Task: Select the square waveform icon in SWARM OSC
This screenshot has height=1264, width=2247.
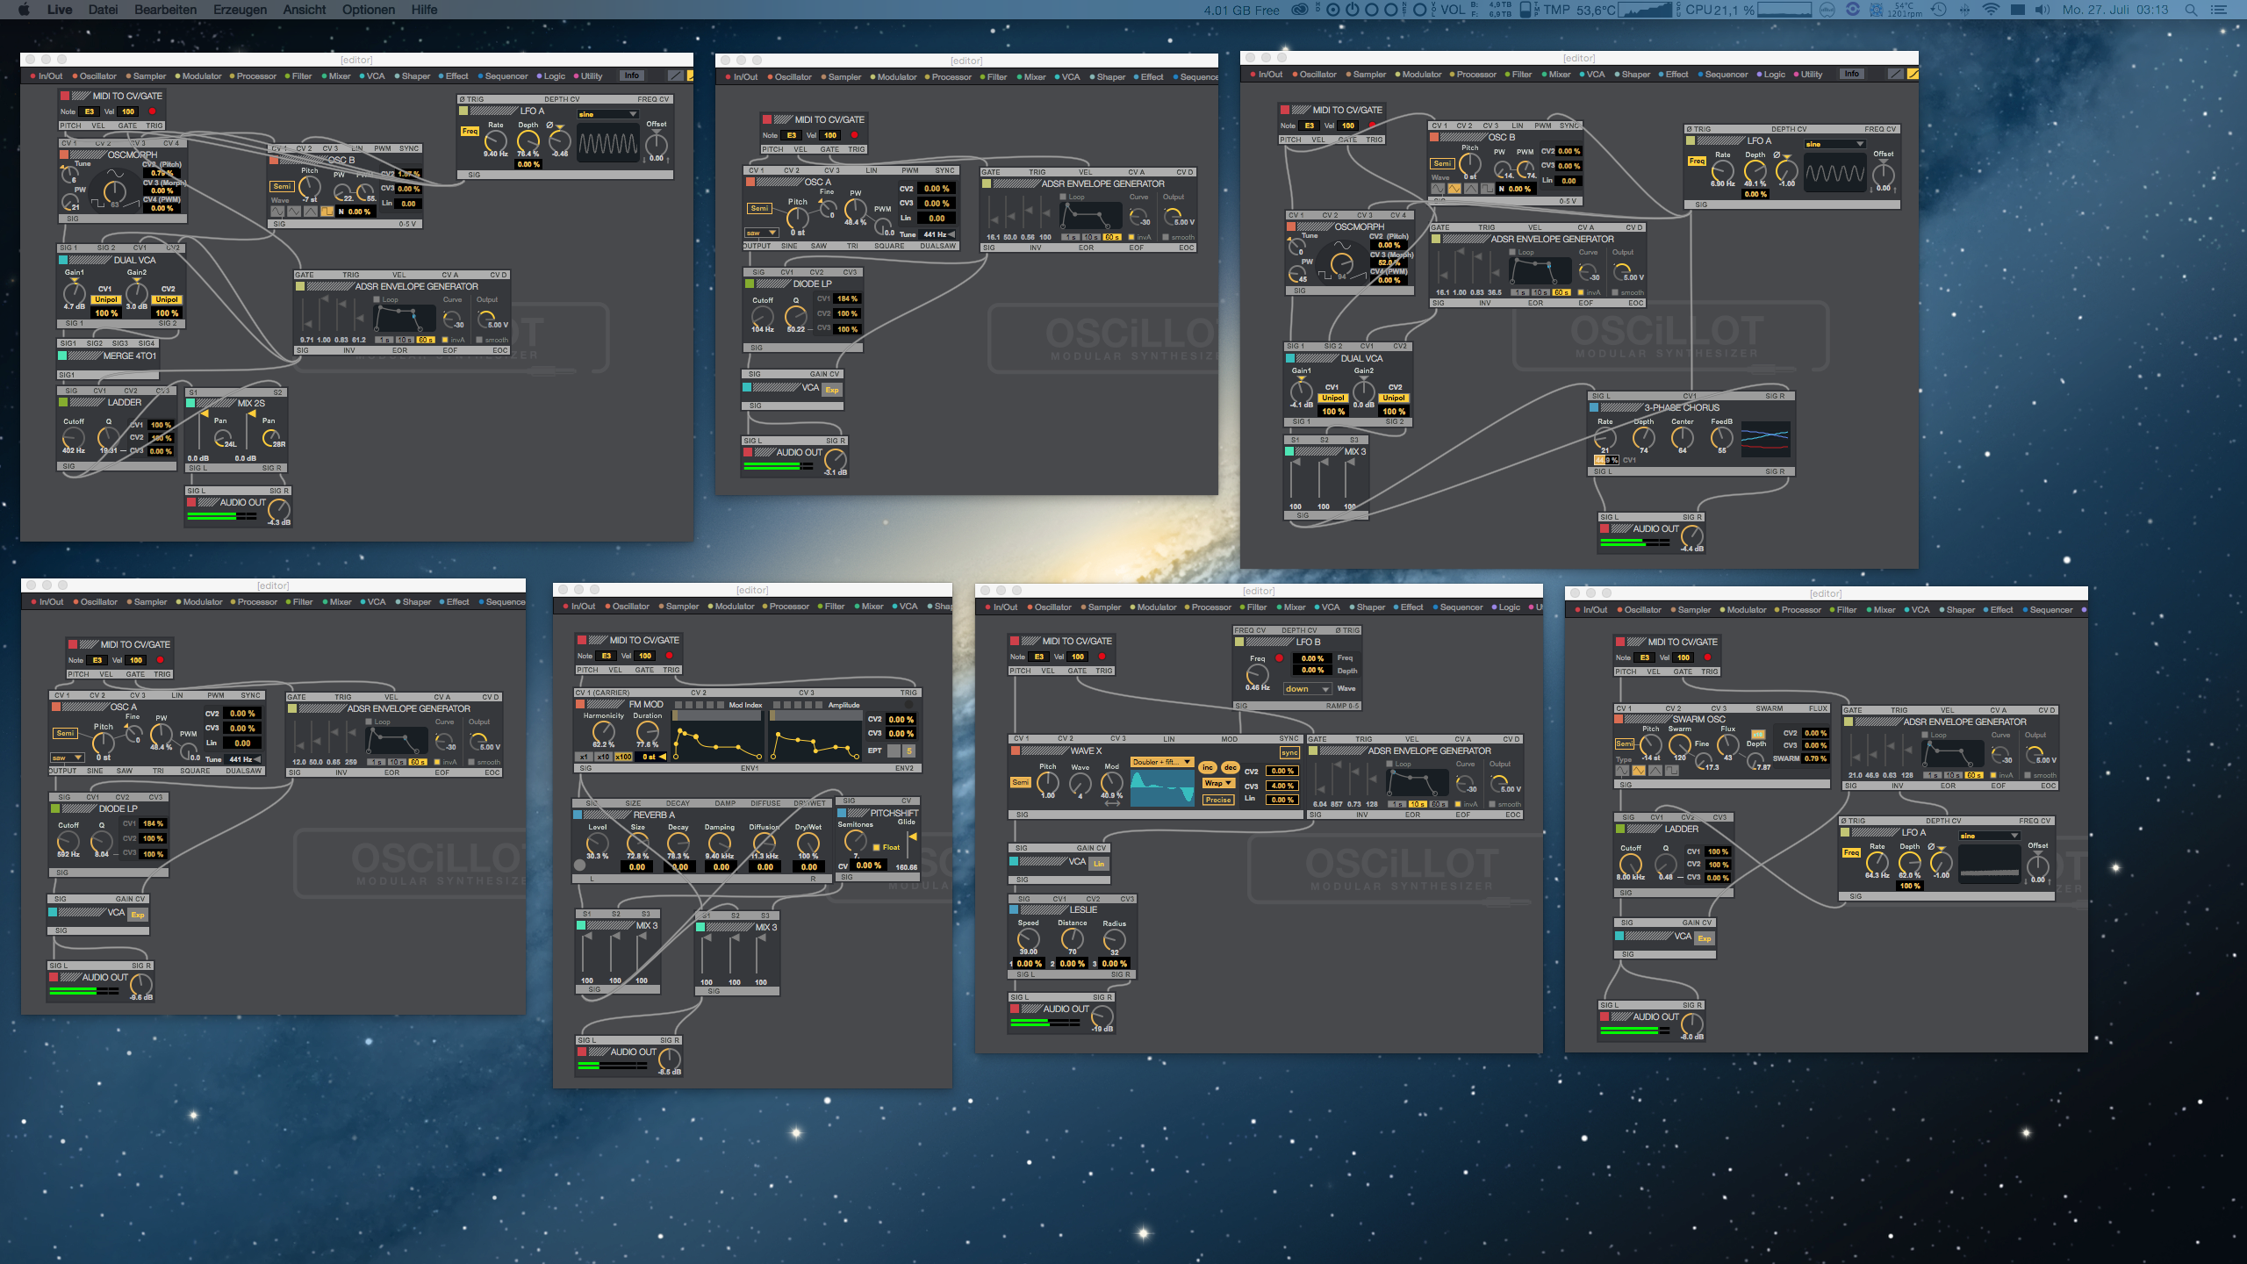Action: click(1672, 771)
